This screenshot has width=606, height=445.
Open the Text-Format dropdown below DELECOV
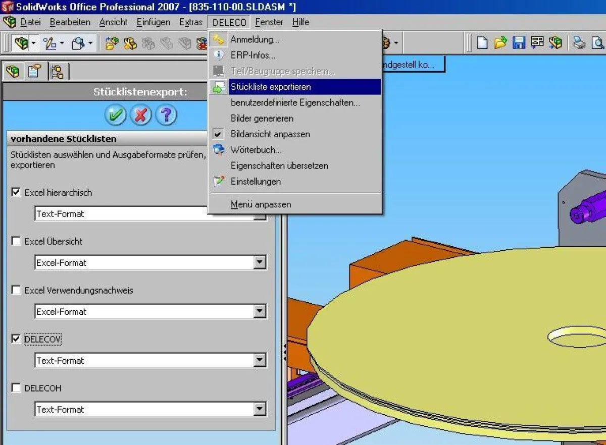point(260,360)
